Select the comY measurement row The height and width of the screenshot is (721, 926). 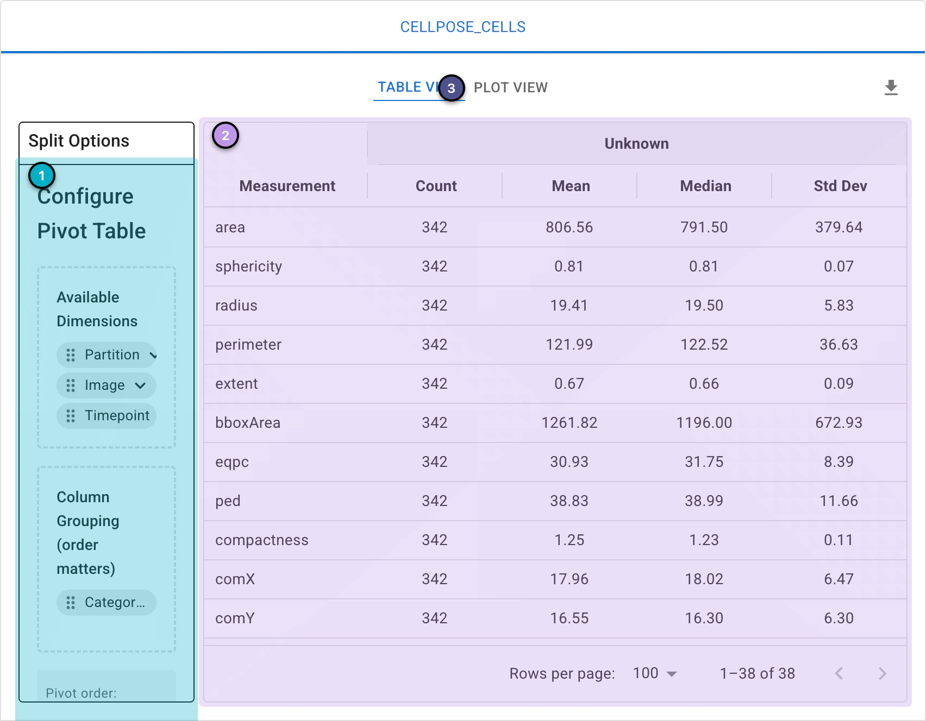[555, 618]
